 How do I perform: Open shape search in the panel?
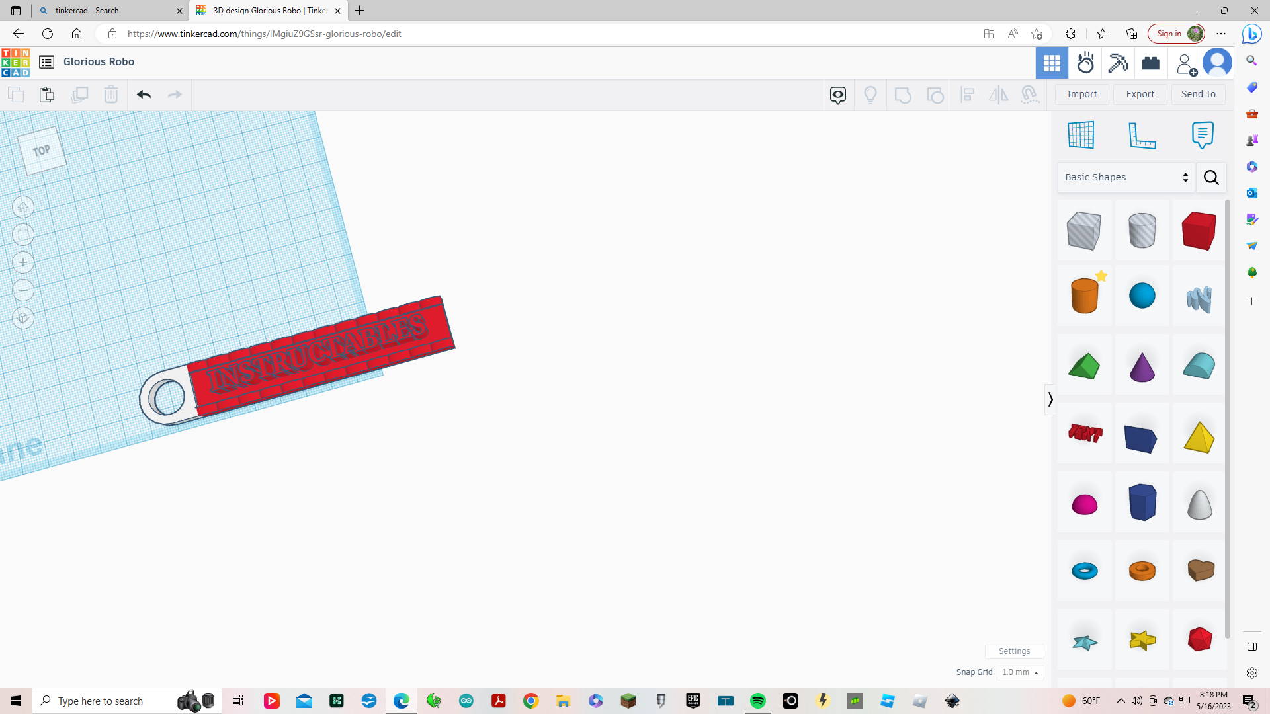point(1211,177)
